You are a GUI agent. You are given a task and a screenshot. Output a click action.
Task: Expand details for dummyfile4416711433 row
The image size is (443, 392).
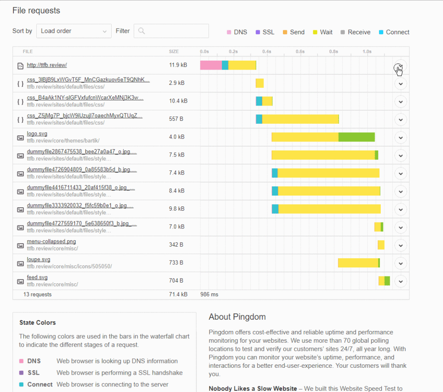pyautogui.click(x=401, y=192)
